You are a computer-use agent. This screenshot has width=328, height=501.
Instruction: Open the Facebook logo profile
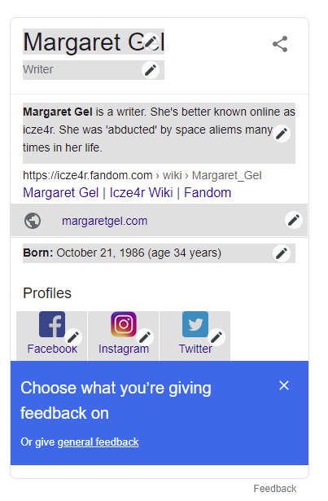pos(52,324)
